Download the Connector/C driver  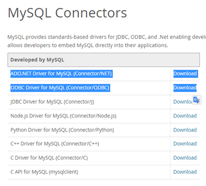tap(185, 158)
